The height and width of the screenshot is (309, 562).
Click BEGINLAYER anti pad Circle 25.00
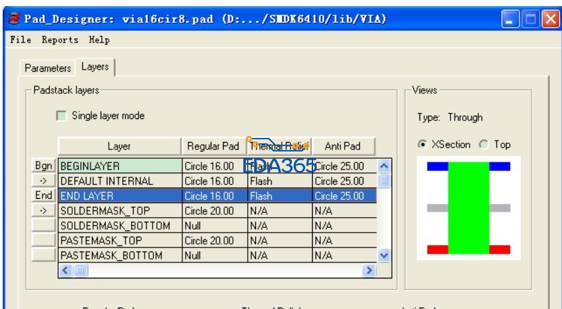[344, 166]
